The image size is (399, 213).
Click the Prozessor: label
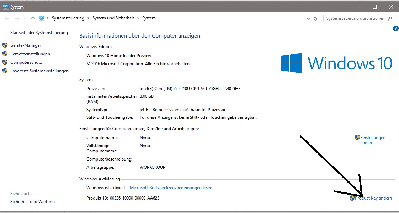tap(96, 89)
